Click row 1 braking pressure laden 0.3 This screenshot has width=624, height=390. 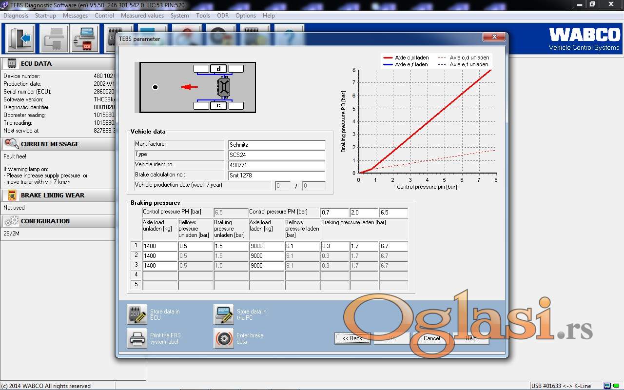335,246
